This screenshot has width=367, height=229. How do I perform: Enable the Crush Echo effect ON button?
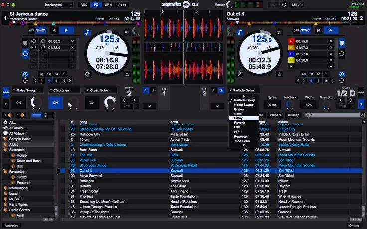(x=92, y=103)
